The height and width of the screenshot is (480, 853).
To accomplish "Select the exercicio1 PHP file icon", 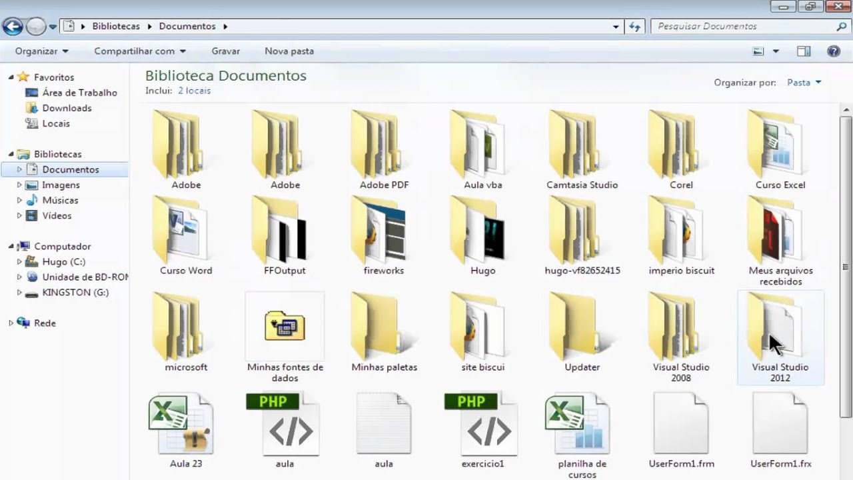I will [x=480, y=424].
